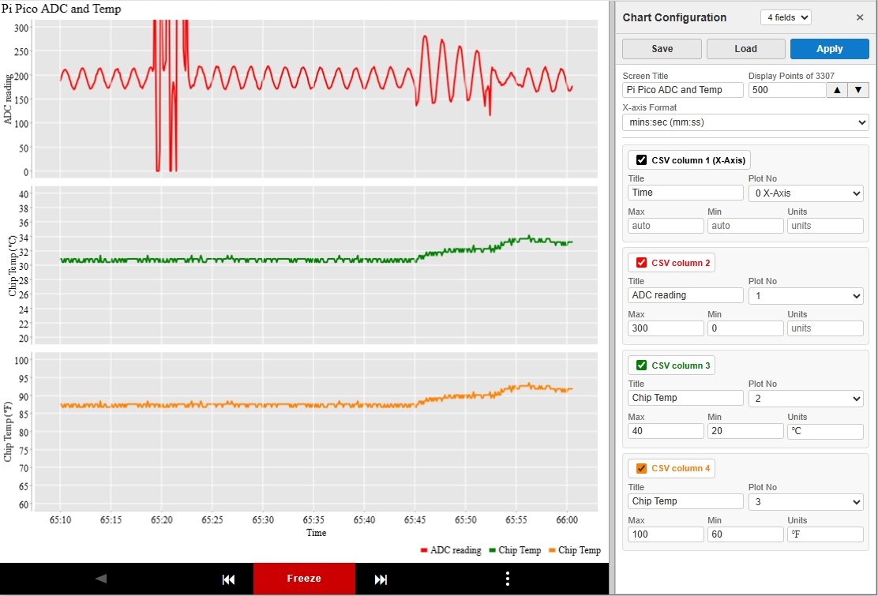Increase display points with up arrow
This screenshot has height=596, width=878.
[x=836, y=90]
